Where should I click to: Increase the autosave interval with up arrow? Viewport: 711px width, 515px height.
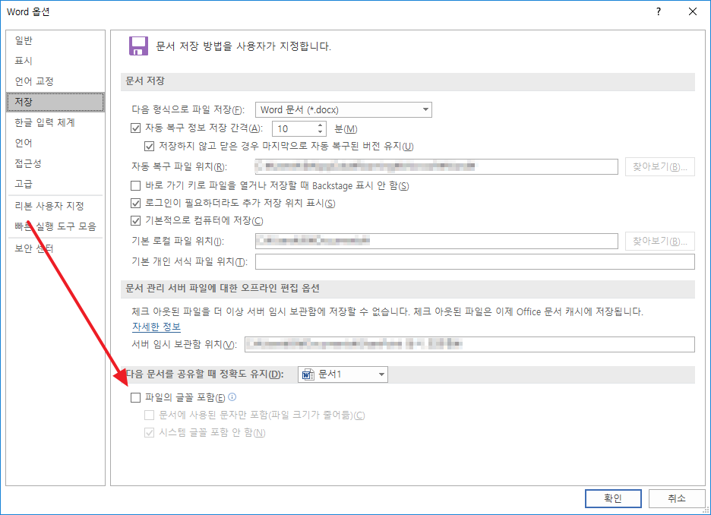click(x=320, y=125)
